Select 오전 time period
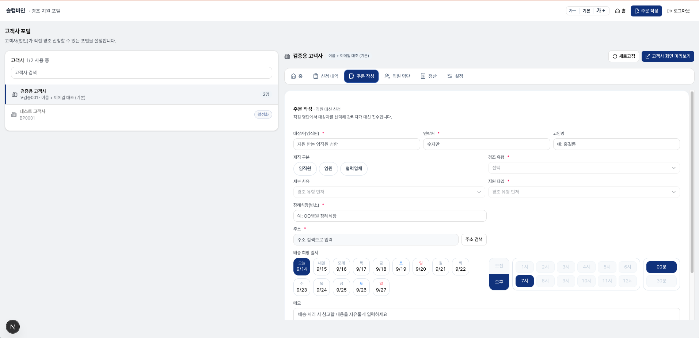699x338 pixels. tap(499, 266)
